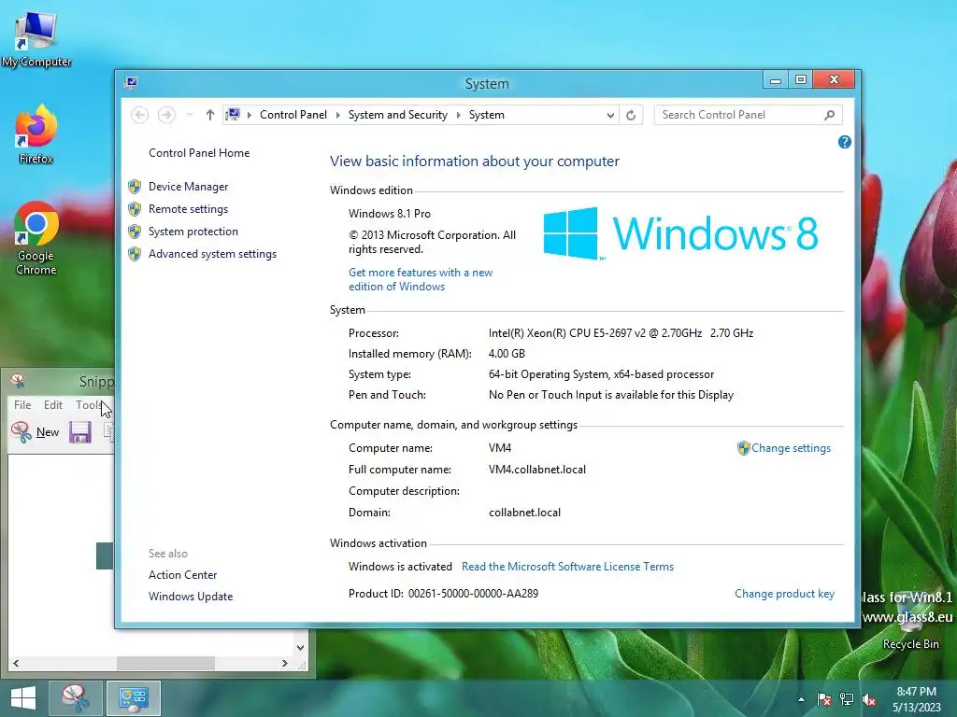Launch Firefox from the desktop
The image size is (957, 717).
(x=36, y=135)
